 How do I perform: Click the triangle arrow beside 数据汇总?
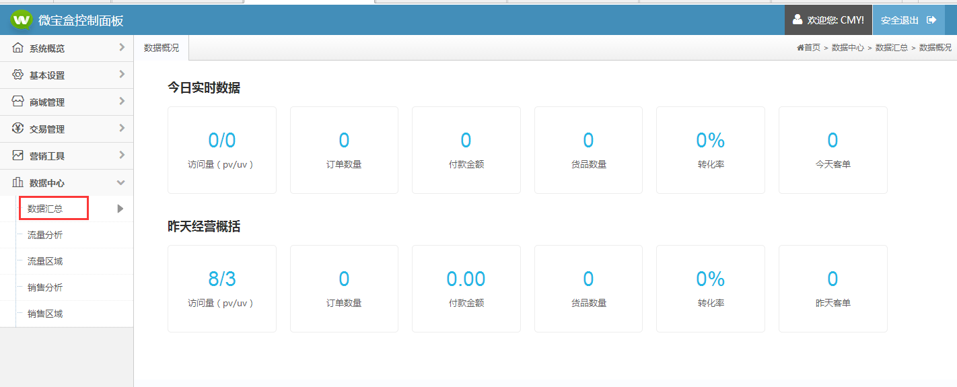coord(121,209)
